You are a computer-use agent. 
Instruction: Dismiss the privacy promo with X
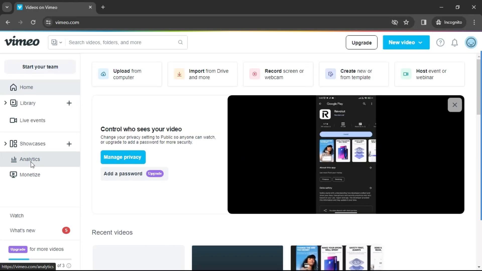[x=454, y=105]
